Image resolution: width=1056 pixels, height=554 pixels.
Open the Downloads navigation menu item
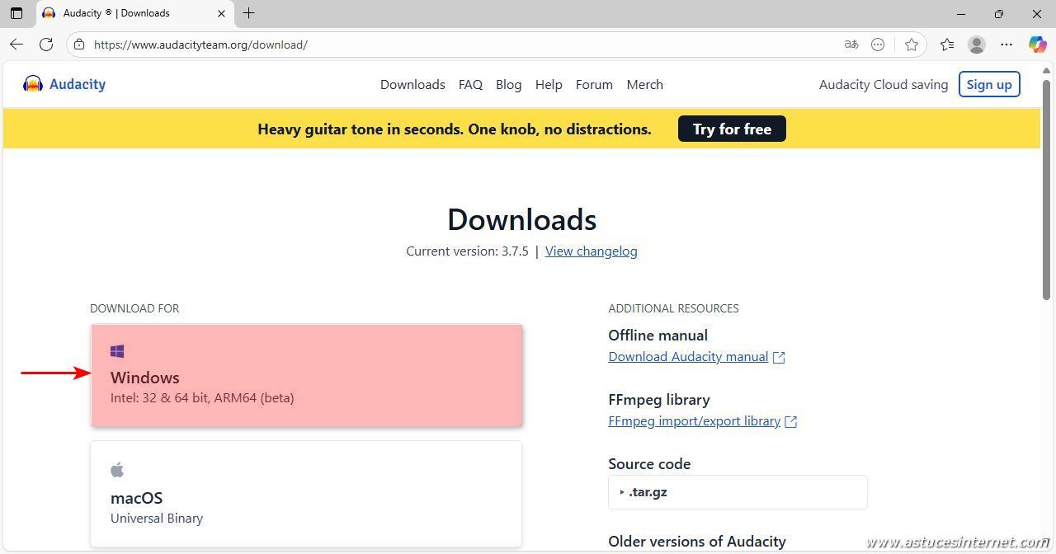point(412,84)
